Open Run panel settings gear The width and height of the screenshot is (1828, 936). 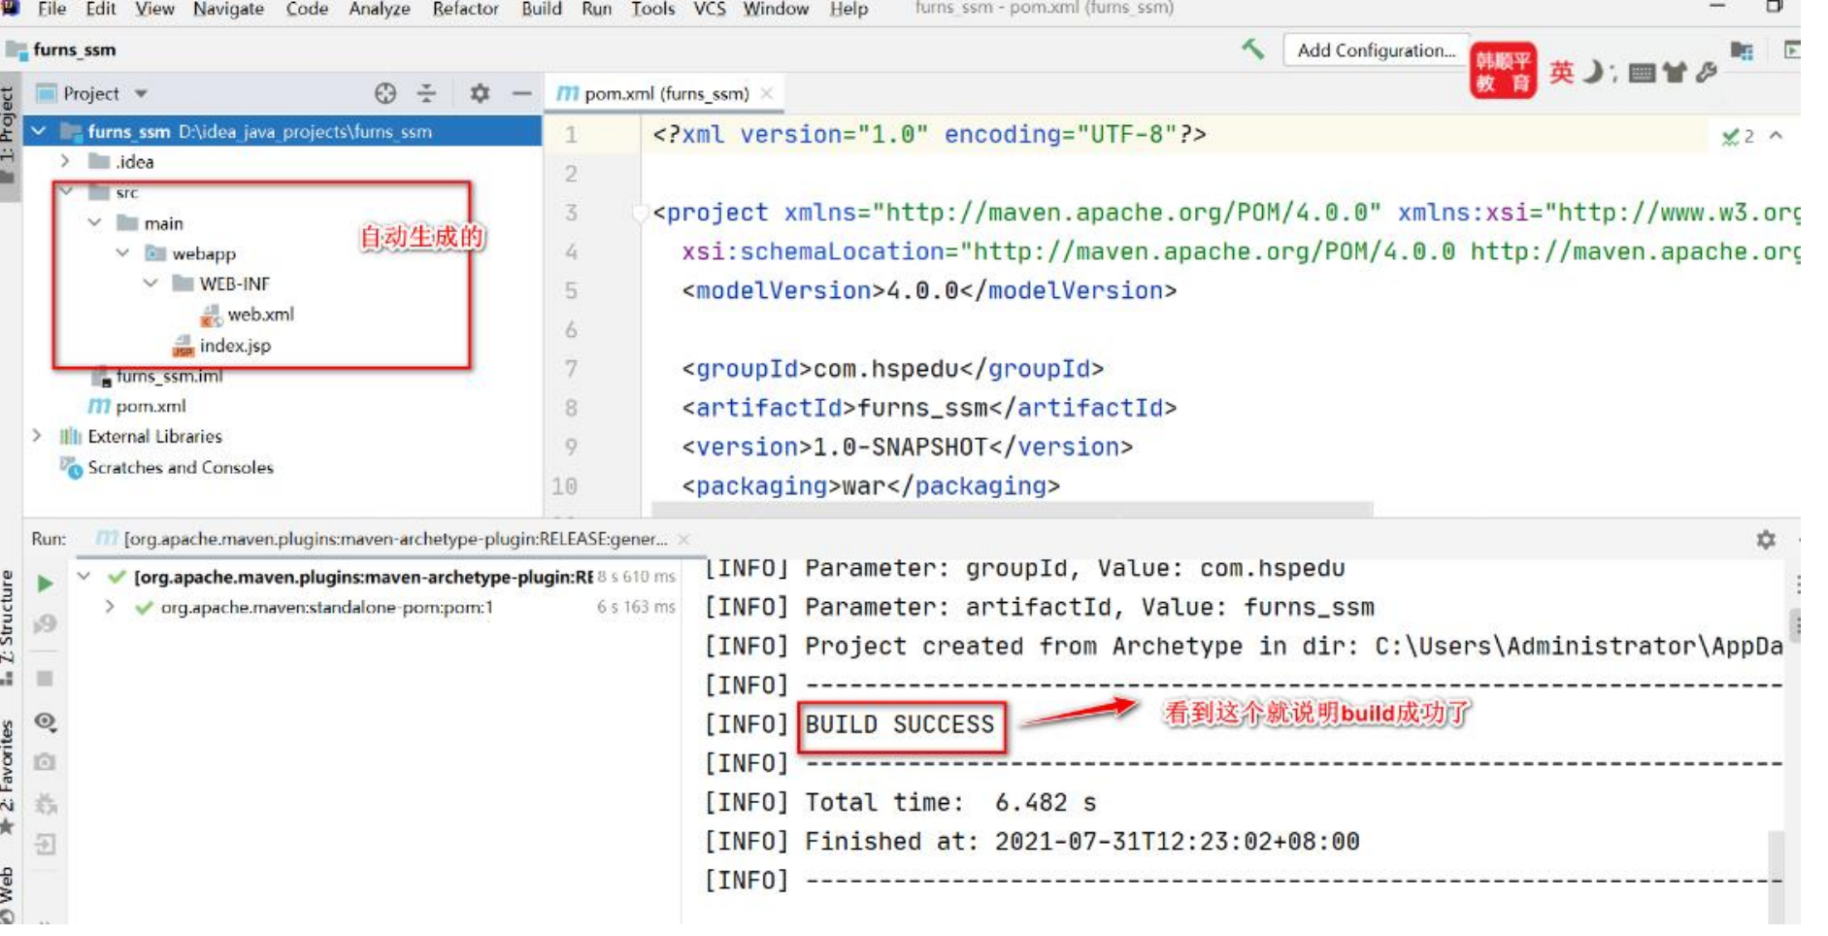click(1766, 539)
